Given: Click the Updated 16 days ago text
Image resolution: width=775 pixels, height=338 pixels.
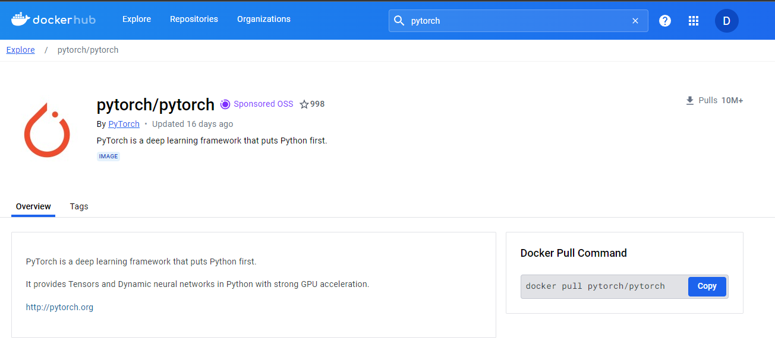Looking at the screenshot, I should point(193,124).
